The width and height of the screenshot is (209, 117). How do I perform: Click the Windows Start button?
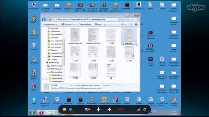pos(32,113)
